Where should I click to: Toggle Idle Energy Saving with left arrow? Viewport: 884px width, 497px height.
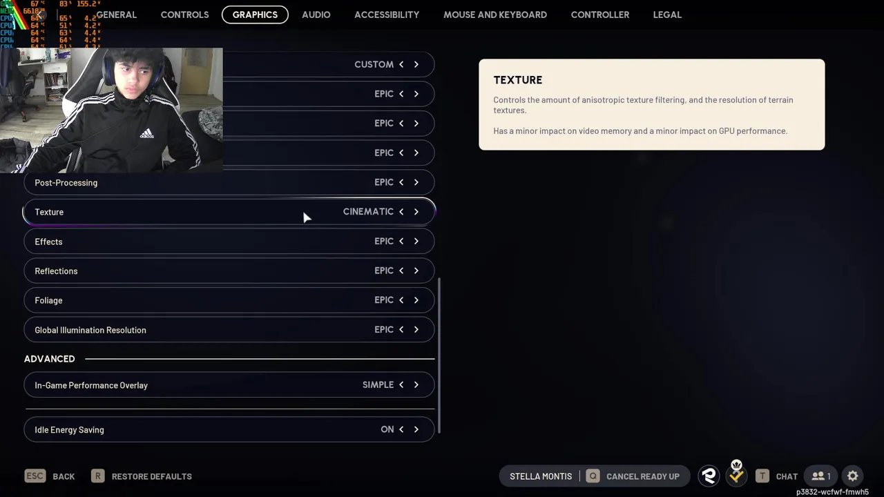pos(401,429)
